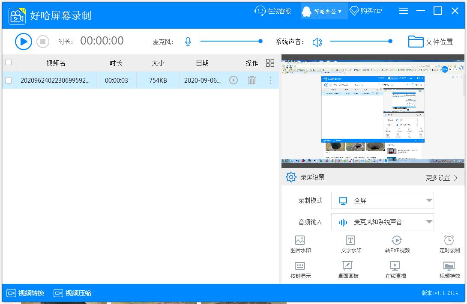Open 桌面画板 desktop drawing board

[x=348, y=270]
